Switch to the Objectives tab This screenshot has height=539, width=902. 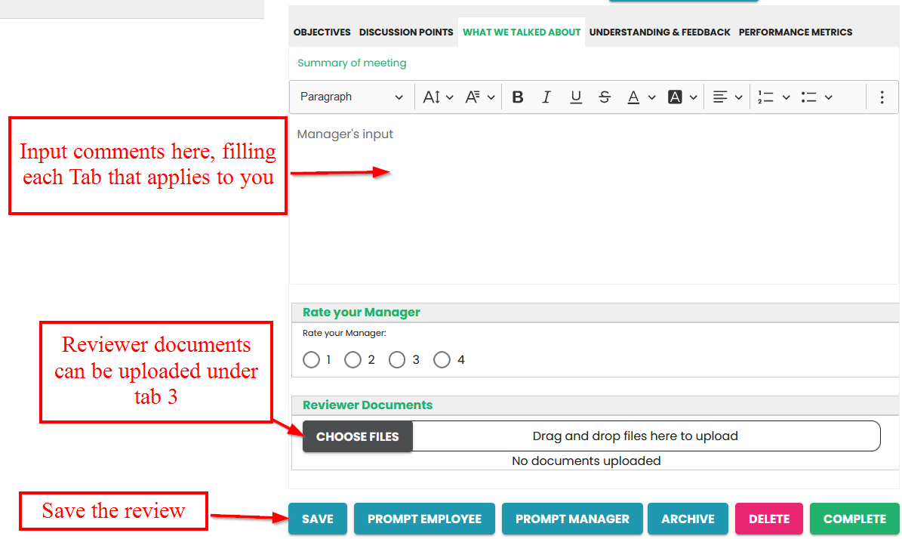click(x=322, y=32)
